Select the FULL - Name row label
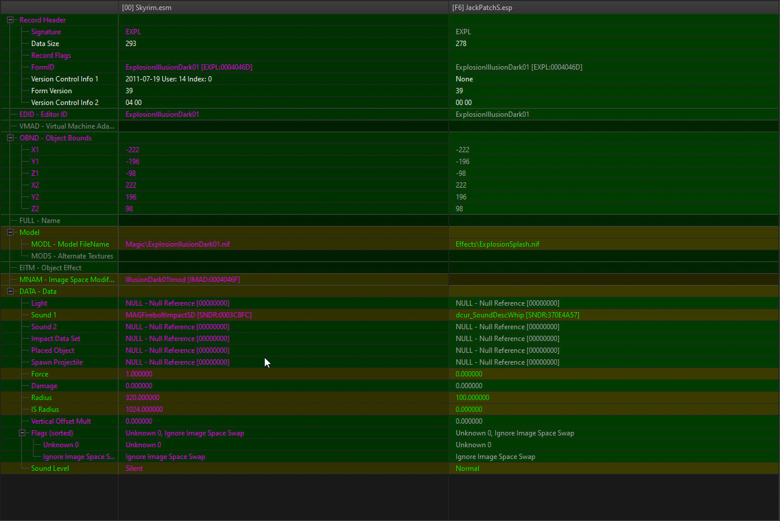 (40, 221)
